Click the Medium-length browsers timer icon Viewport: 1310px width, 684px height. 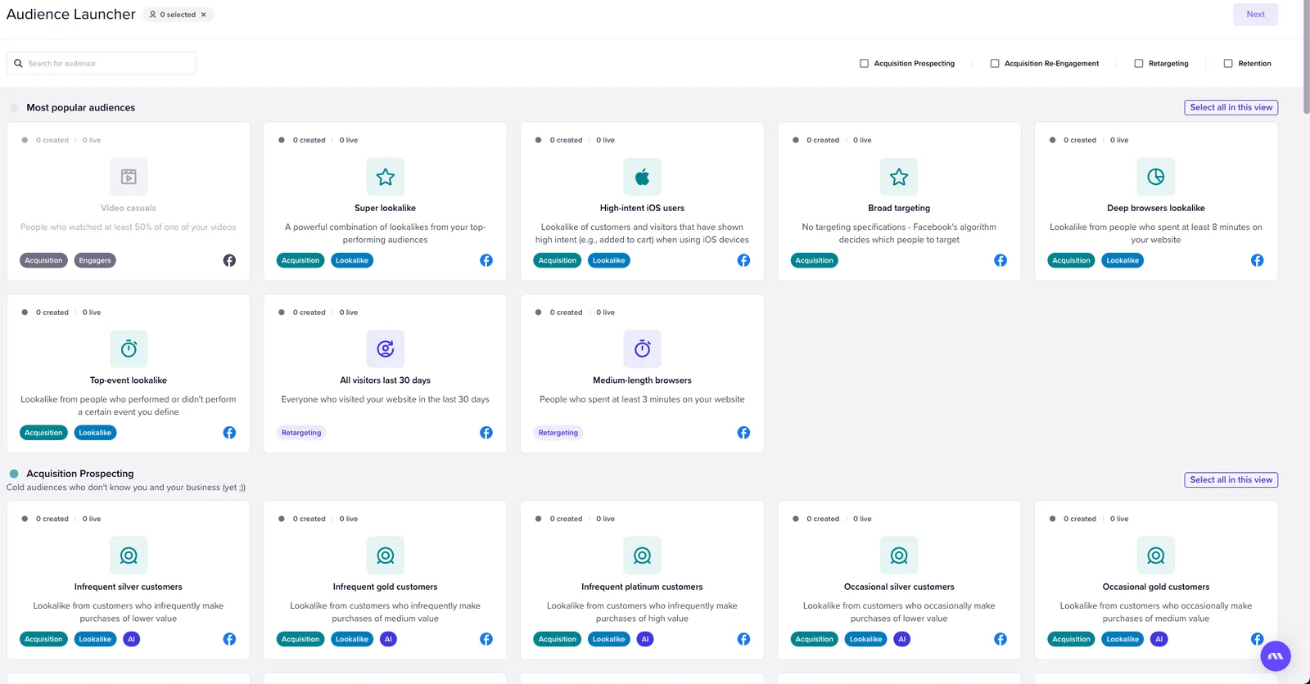[x=642, y=349]
